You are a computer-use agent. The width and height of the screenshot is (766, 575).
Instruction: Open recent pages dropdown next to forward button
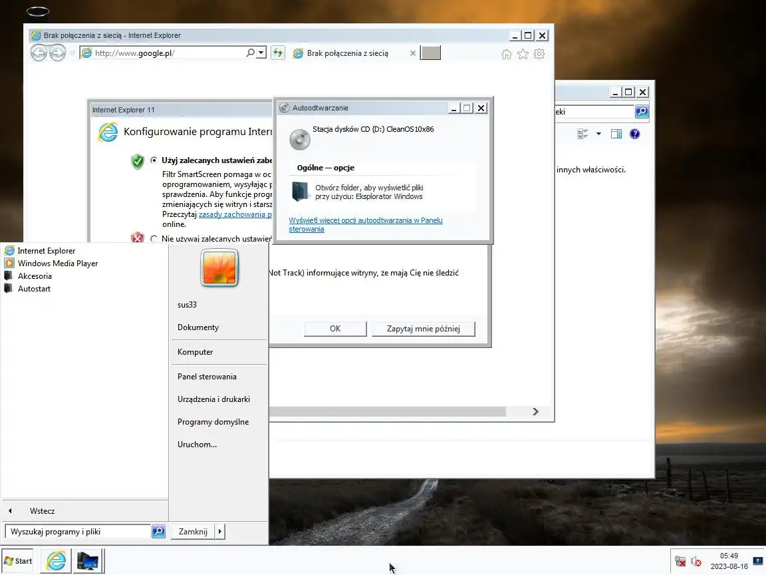[72, 53]
